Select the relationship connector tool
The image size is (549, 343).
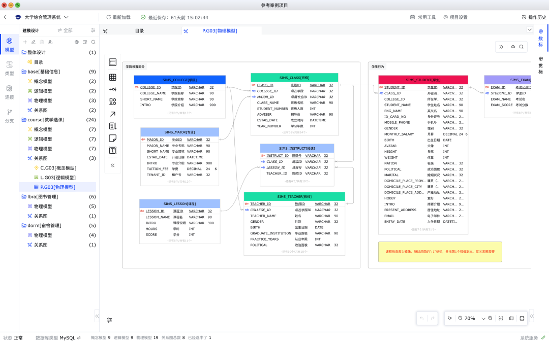[x=113, y=89]
